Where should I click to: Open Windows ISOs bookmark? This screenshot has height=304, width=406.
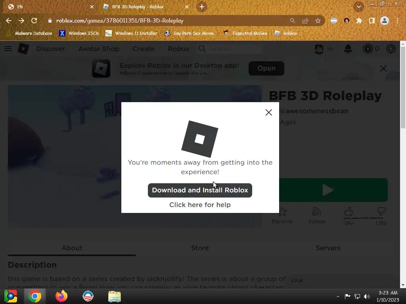79,33
